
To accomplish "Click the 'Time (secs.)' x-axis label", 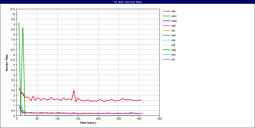I will click(88, 123).
